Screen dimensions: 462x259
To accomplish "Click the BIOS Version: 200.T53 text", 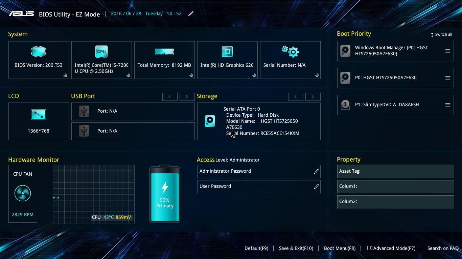I will 39,65.
